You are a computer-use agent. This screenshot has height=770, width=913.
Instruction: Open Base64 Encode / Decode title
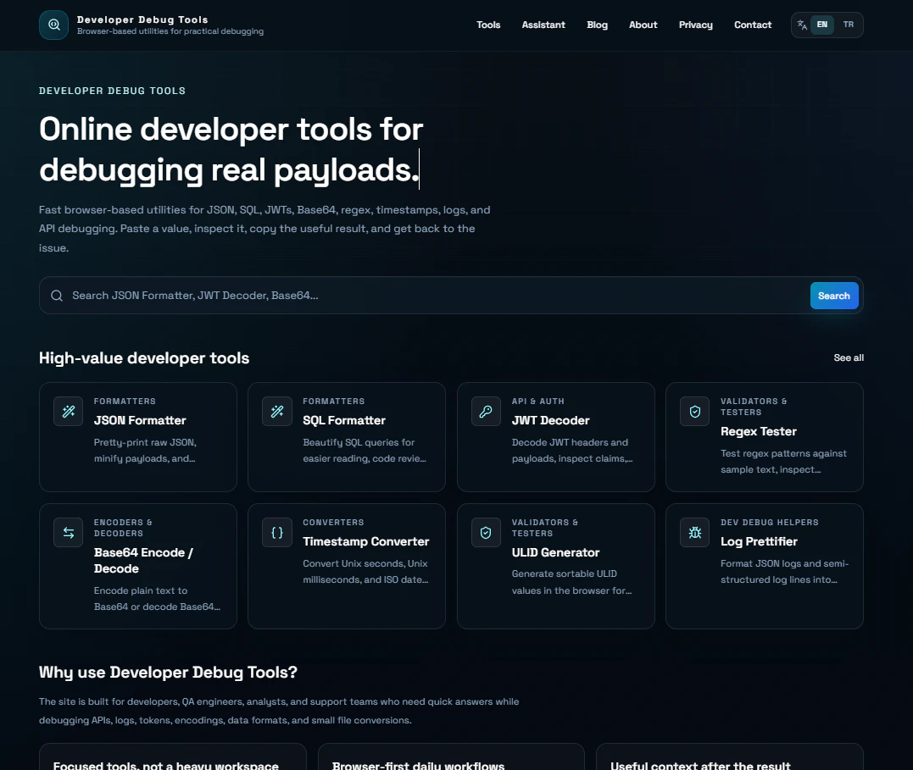(x=143, y=561)
